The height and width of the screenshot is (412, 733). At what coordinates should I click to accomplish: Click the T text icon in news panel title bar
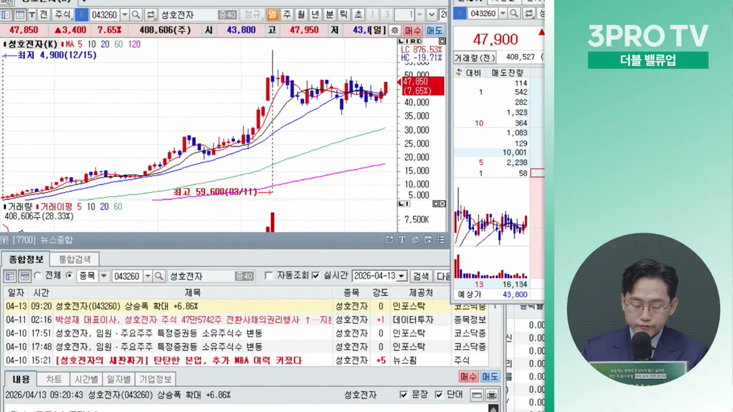pyautogui.click(x=402, y=240)
